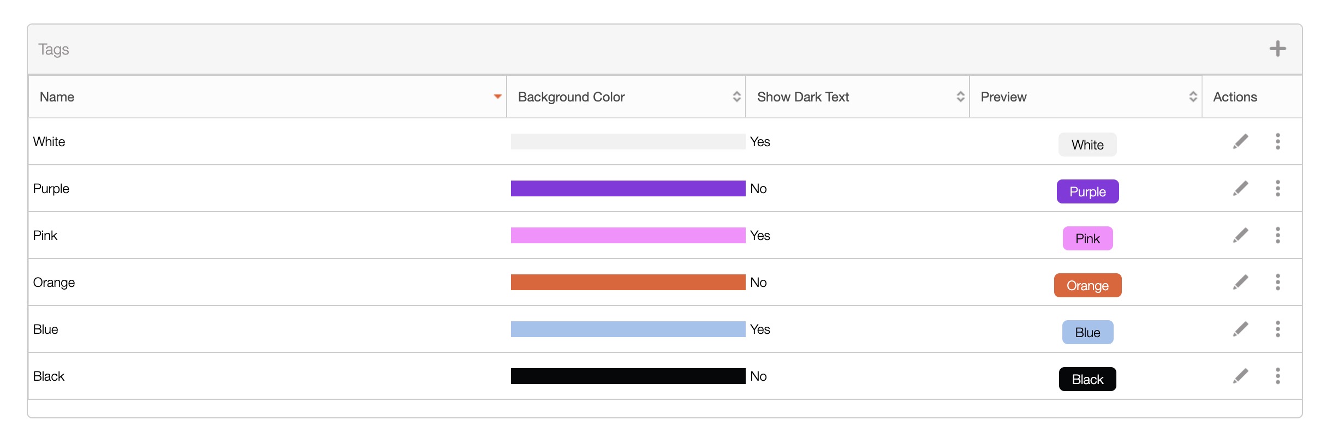This screenshot has width=1332, height=444.
Task: Open more options menu for White tag
Action: click(1277, 142)
